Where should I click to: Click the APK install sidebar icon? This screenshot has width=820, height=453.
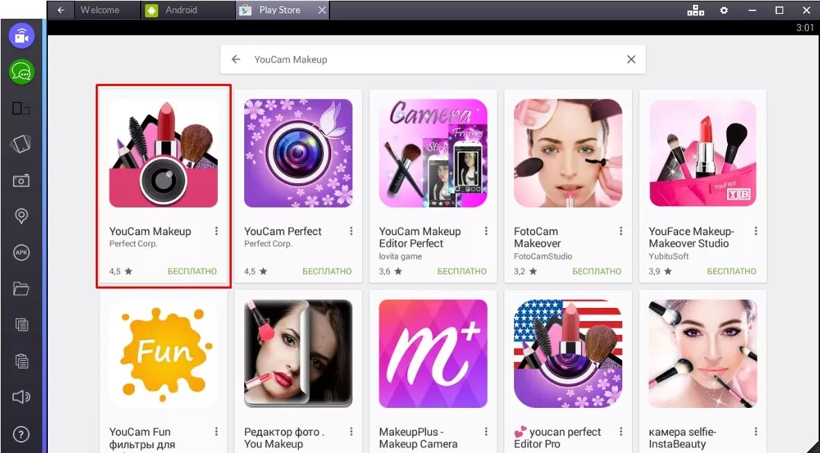(22, 253)
